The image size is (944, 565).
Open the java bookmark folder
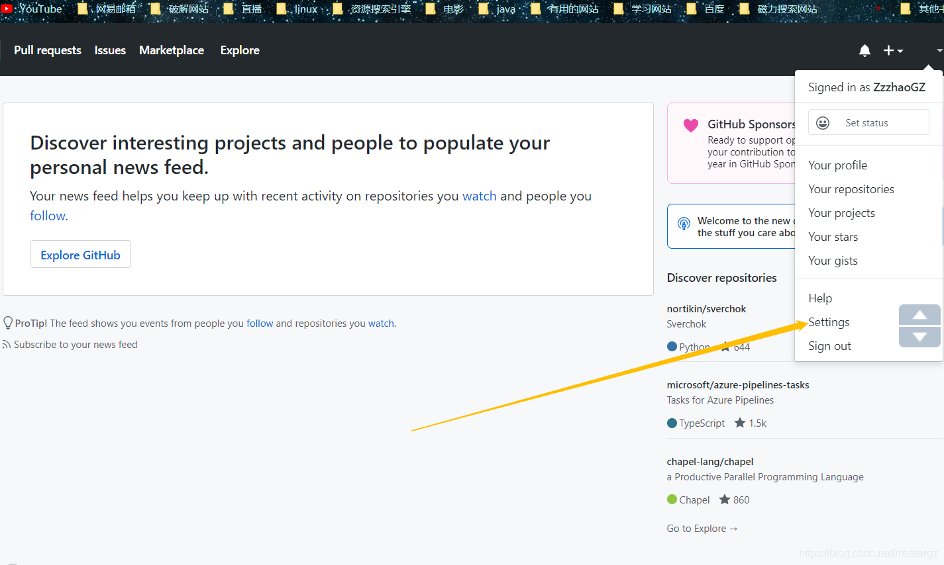pyautogui.click(x=497, y=9)
